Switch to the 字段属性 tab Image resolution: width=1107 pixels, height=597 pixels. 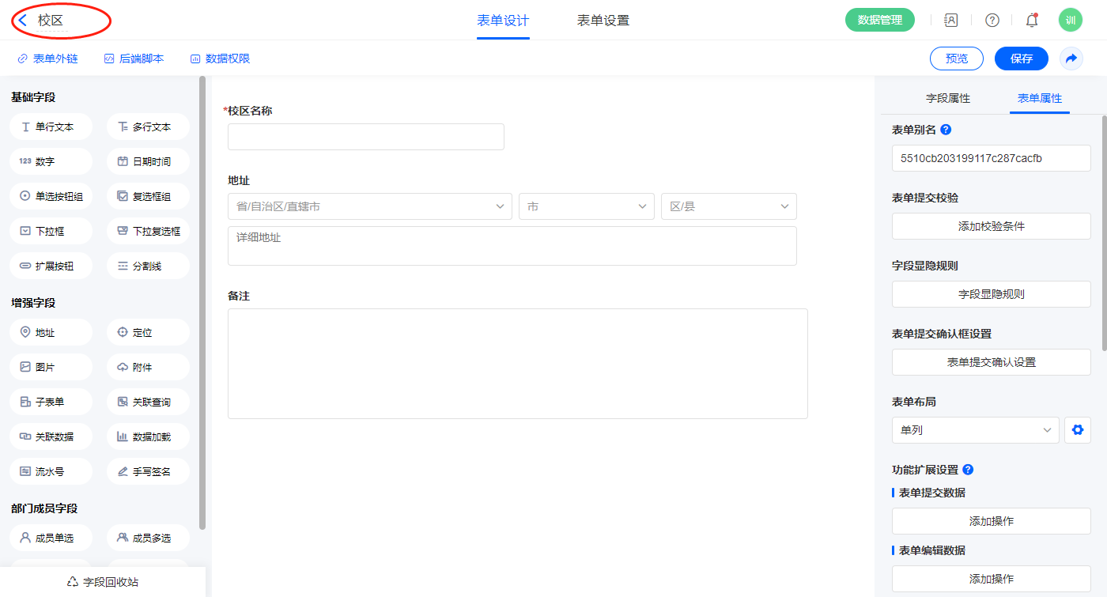click(x=948, y=98)
